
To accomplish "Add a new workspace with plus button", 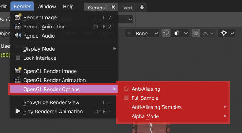I will [142, 7].
